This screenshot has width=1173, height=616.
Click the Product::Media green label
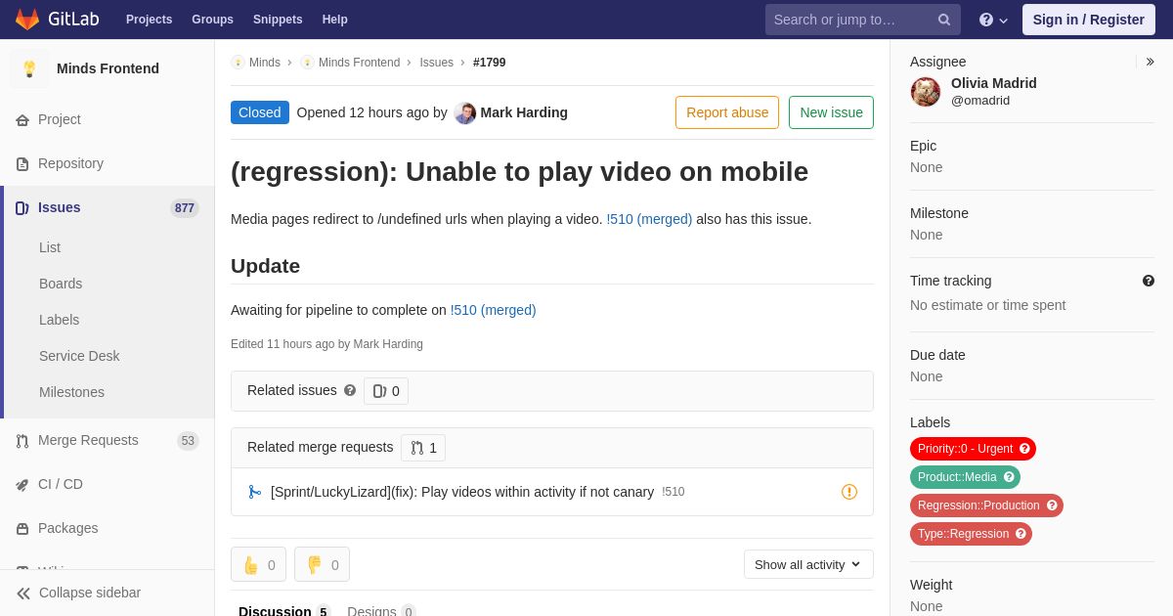click(x=965, y=477)
